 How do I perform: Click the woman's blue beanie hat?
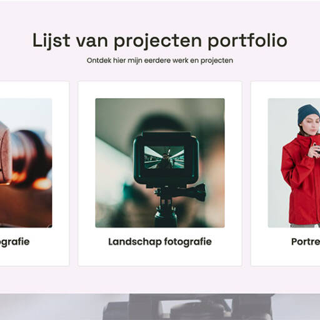308,114
